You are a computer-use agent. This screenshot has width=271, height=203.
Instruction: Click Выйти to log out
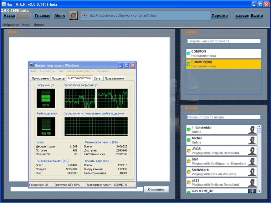coord(257,16)
